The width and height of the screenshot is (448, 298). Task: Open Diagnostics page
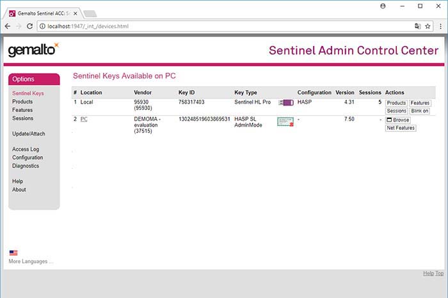pyautogui.click(x=26, y=166)
